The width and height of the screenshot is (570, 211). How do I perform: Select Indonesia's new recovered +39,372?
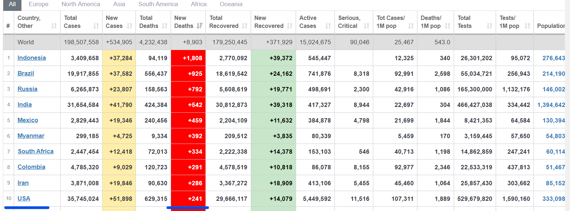pos(273,58)
